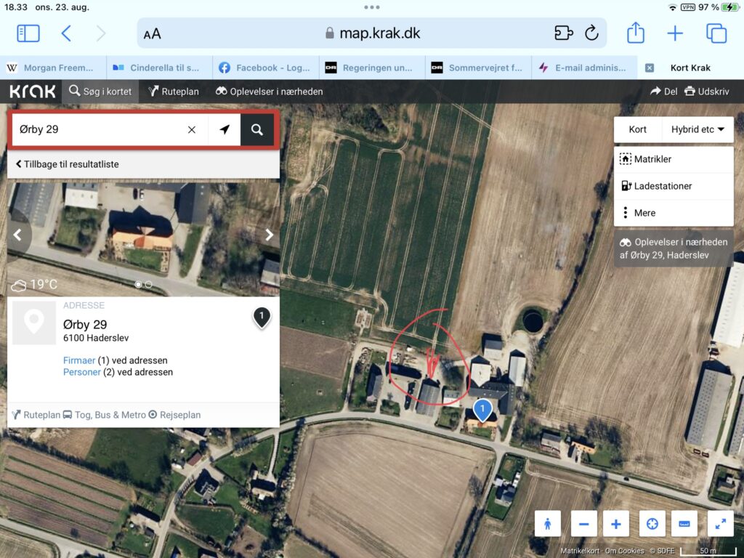Screen dimensions: 744x558
Task: Select the Morgan Freeman browser tab
Action: point(52,68)
